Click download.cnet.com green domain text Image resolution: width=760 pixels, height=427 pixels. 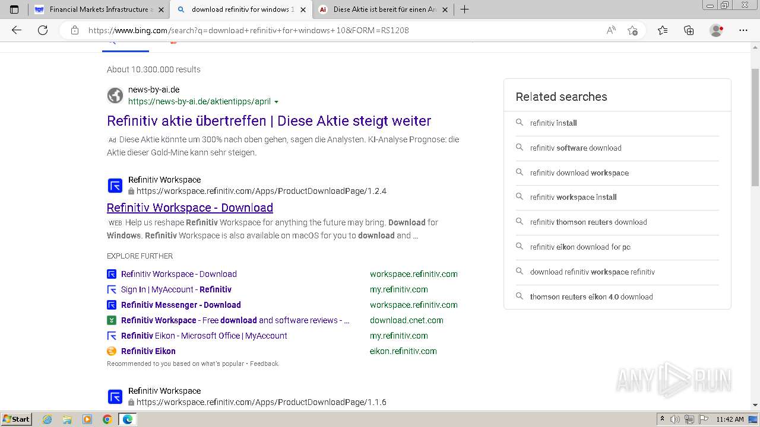pyautogui.click(x=407, y=320)
